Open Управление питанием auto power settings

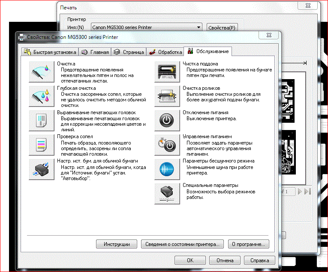[x=167, y=145]
